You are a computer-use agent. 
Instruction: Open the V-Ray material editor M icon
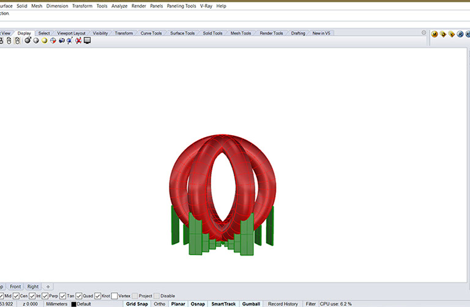(x=435, y=34)
